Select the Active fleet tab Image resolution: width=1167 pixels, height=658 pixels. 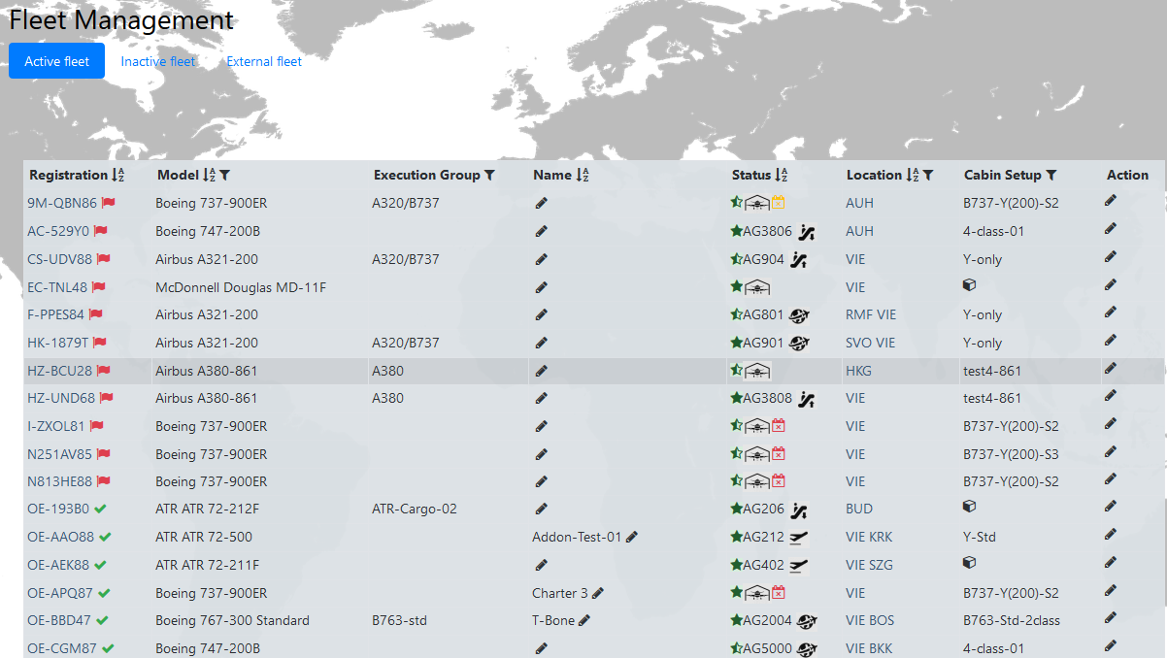pyautogui.click(x=57, y=61)
